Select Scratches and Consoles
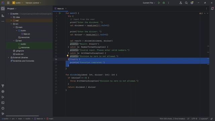215x121 pixels. click(24, 61)
